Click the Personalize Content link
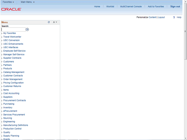This screenshot has width=187, height=140. (x=152, y=17)
